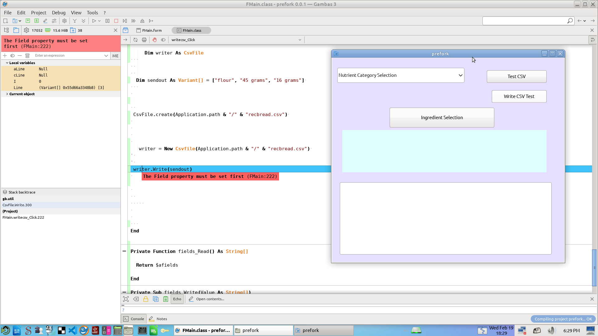The width and height of the screenshot is (598, 336).
Task: Expand the Current object tree node
Action: 7,94
